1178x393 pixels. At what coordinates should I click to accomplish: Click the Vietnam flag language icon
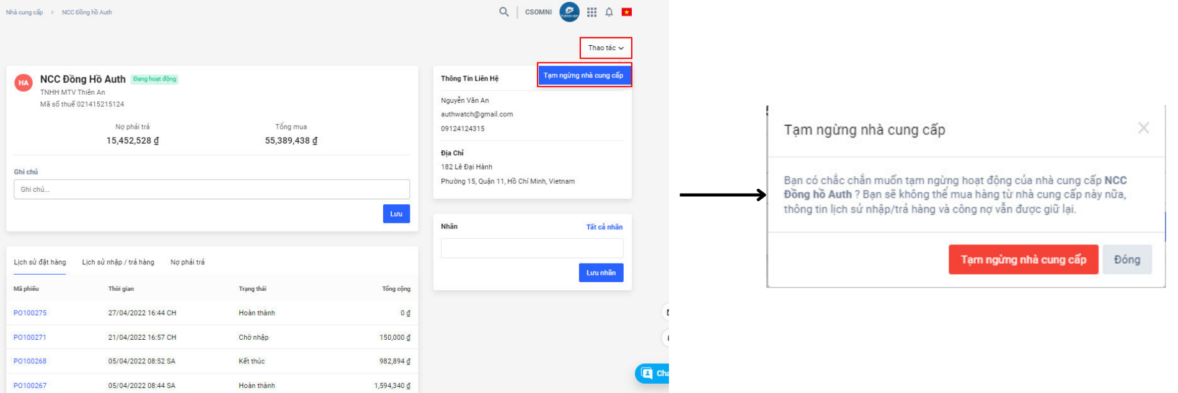627,12
